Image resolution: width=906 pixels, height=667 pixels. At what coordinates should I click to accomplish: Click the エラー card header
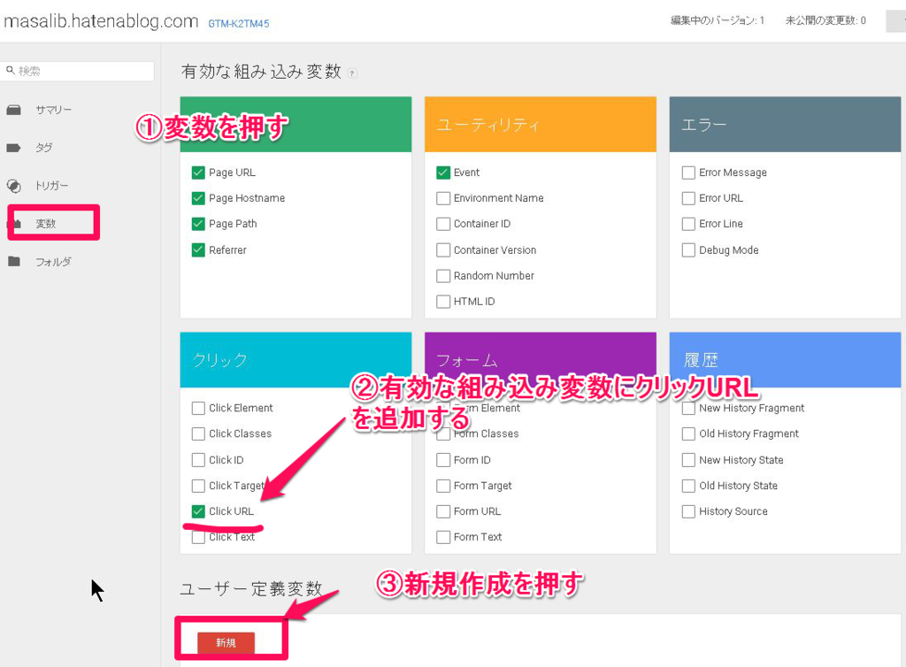[x=786, y=124]
